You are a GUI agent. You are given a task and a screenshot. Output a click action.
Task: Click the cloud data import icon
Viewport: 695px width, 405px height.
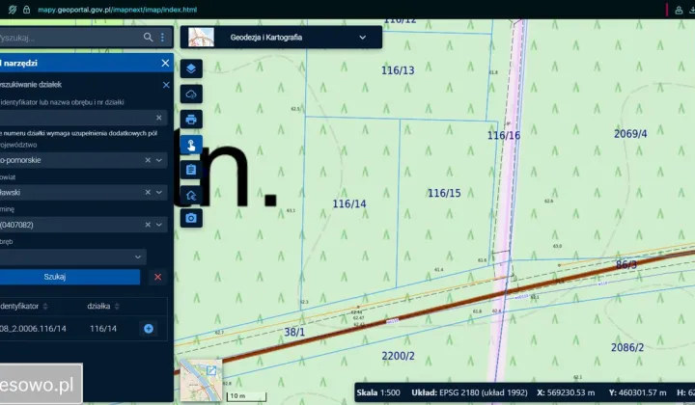(191, 94)
